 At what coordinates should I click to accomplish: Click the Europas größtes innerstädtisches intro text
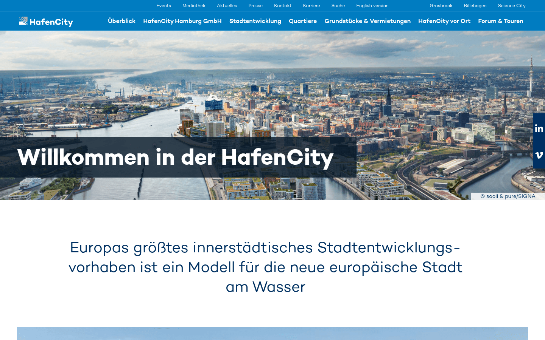pos(265,267)
